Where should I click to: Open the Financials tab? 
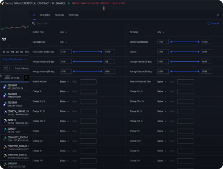pyautogui.click(x=60, y=15)
